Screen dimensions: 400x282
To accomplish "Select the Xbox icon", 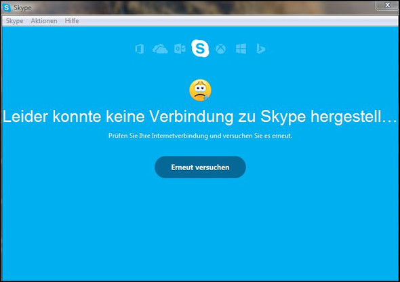I will (x=220, y=49).
